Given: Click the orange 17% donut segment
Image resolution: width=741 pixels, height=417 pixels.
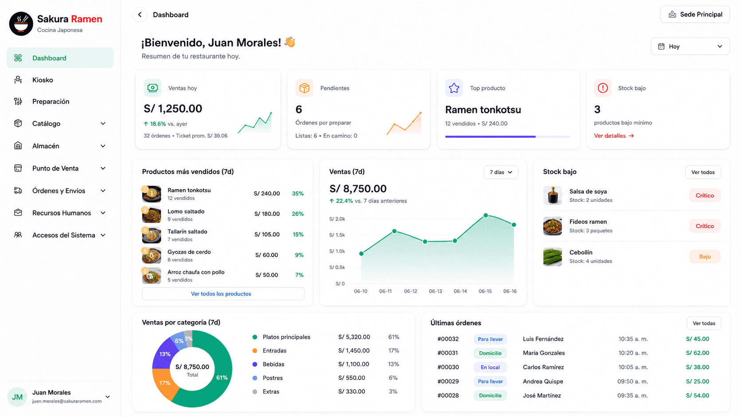Looking at the screenshot, I should (x=164, y=382).
